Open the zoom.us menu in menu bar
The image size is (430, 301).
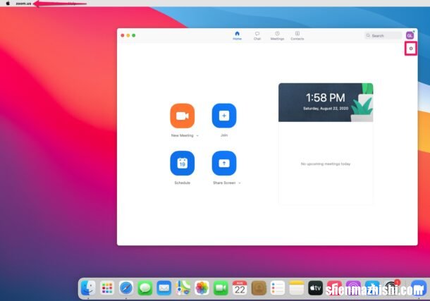tap(23, 4)
